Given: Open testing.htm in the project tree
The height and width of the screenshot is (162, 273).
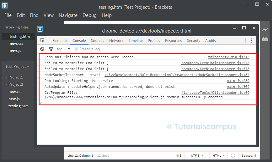Looking at the screenshot, I should [19, 106].
